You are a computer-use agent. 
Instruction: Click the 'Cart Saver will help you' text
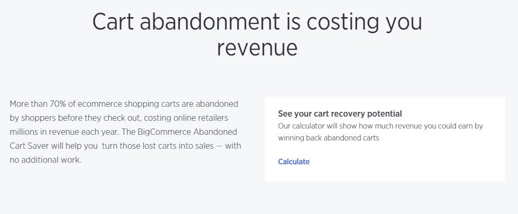pos(54,146)
